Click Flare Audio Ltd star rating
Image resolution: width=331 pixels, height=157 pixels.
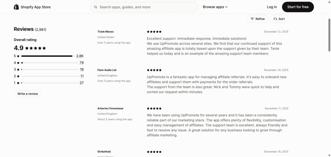pyautogui.click(x=154, y=70)
